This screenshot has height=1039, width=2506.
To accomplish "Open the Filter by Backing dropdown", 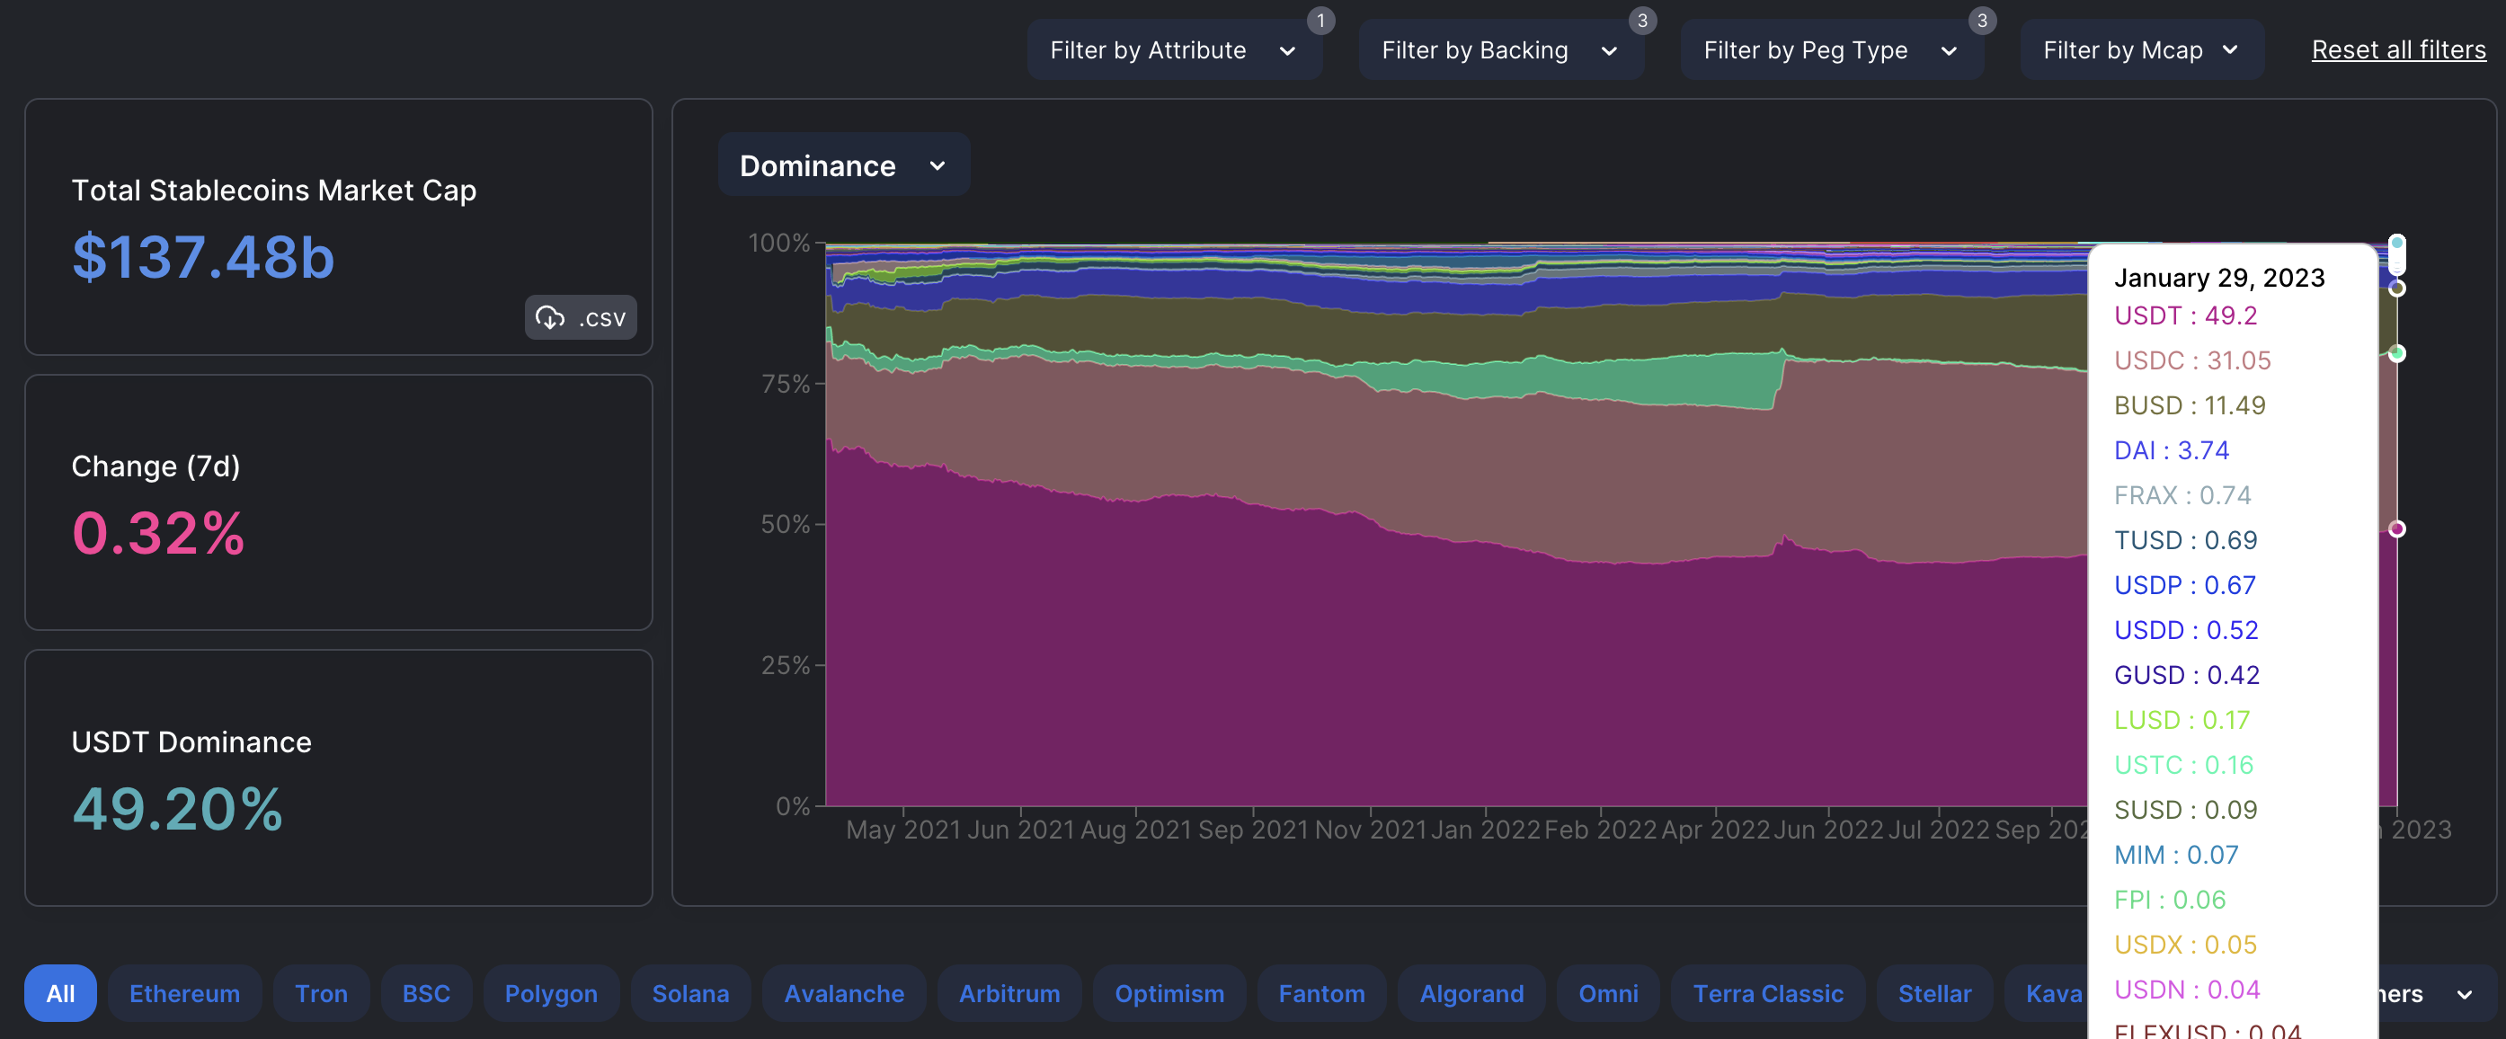I will pos(1501,49).
